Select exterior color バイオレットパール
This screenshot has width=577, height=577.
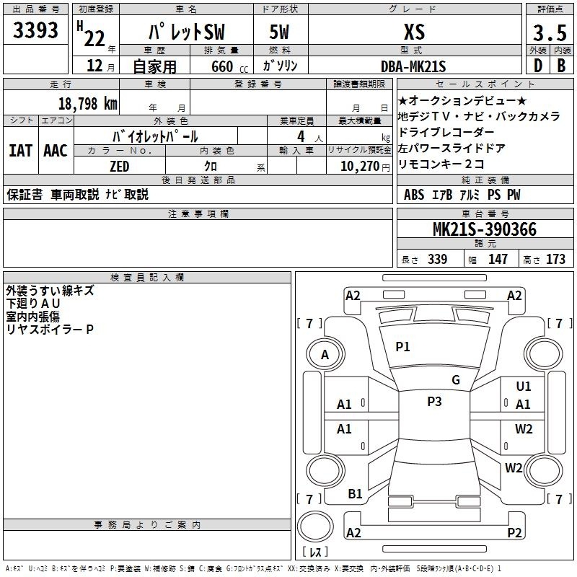(155, 136)
